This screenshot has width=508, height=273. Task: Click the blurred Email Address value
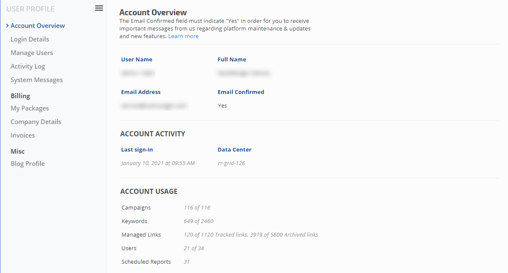[154, 105]
